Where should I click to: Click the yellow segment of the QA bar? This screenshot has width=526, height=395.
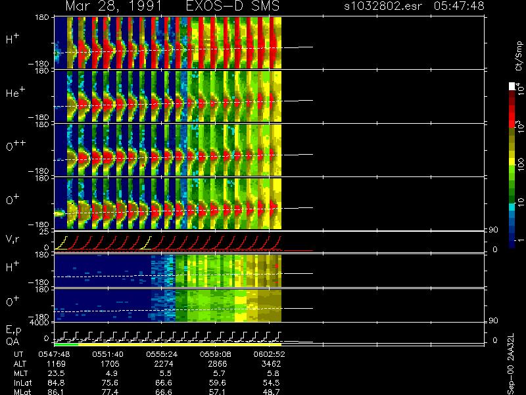(179, 344)
